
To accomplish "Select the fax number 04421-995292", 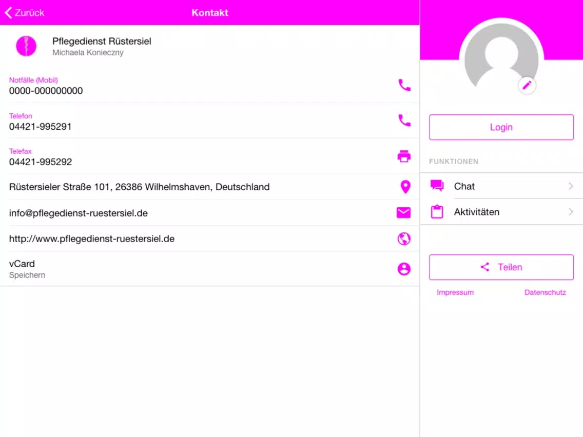I will click(x=41, y=162).
